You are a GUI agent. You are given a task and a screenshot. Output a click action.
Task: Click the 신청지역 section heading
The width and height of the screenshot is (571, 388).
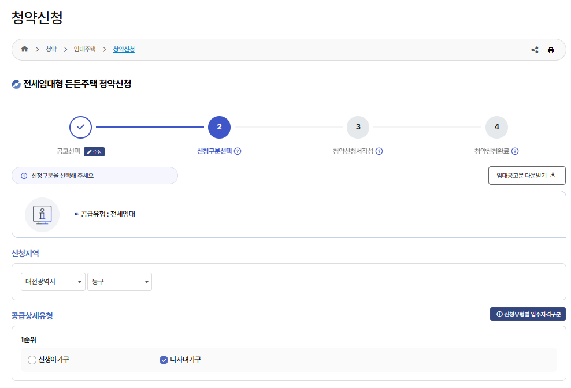click(25, 253)
